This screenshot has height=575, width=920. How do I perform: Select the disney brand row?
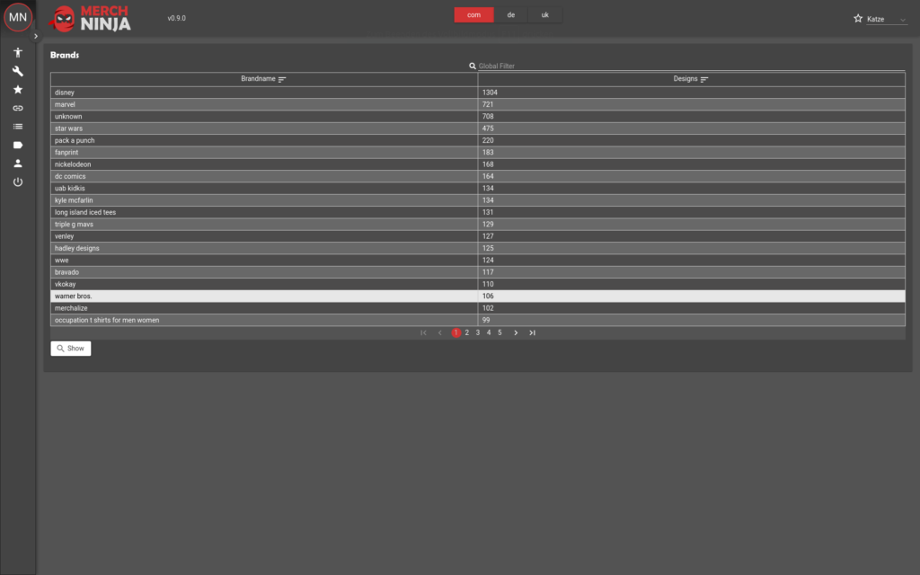pos(478,93)
